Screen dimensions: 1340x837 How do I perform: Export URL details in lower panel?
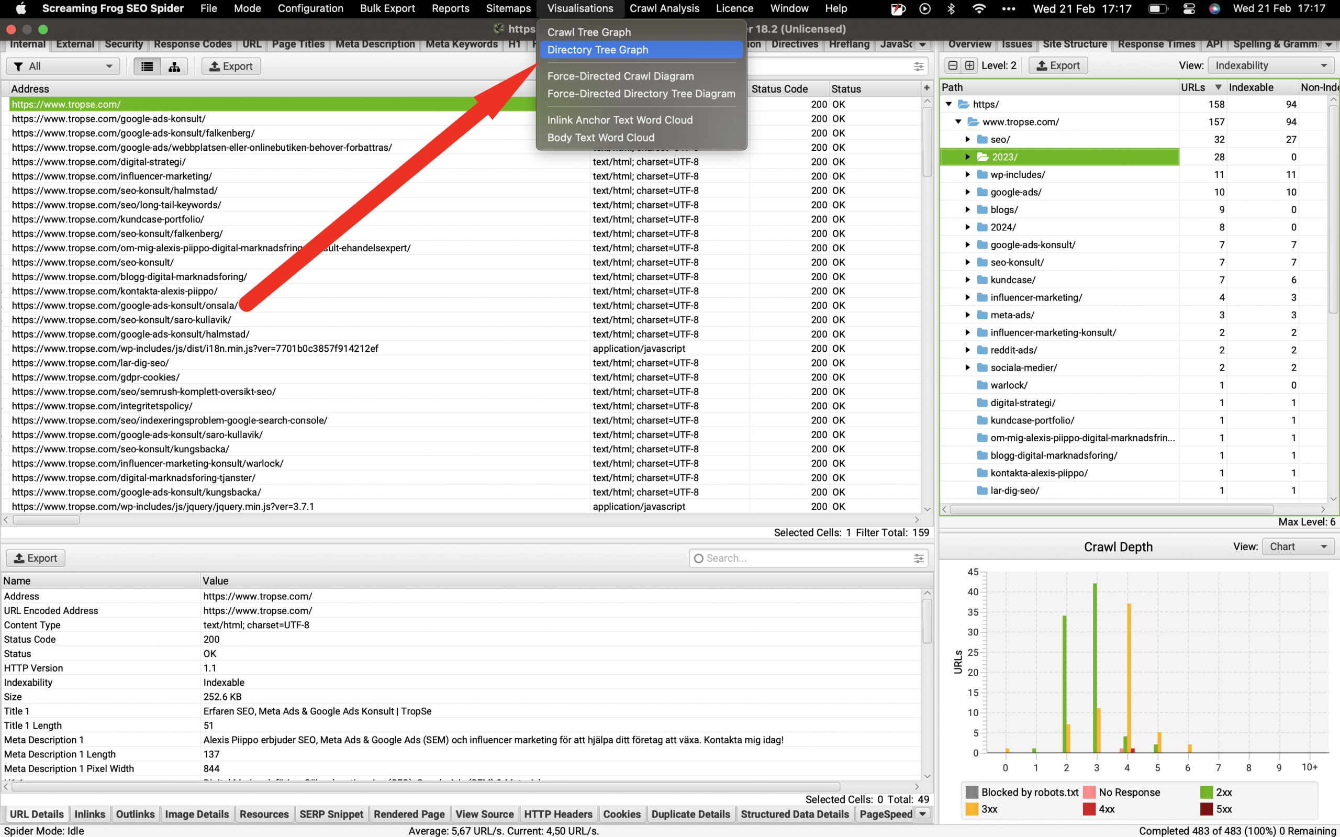(36, 558)
